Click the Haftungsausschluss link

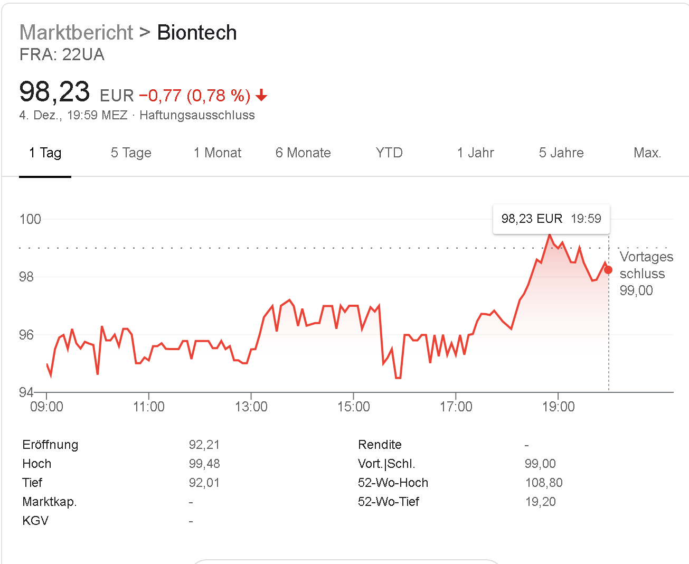coord(197,115)
